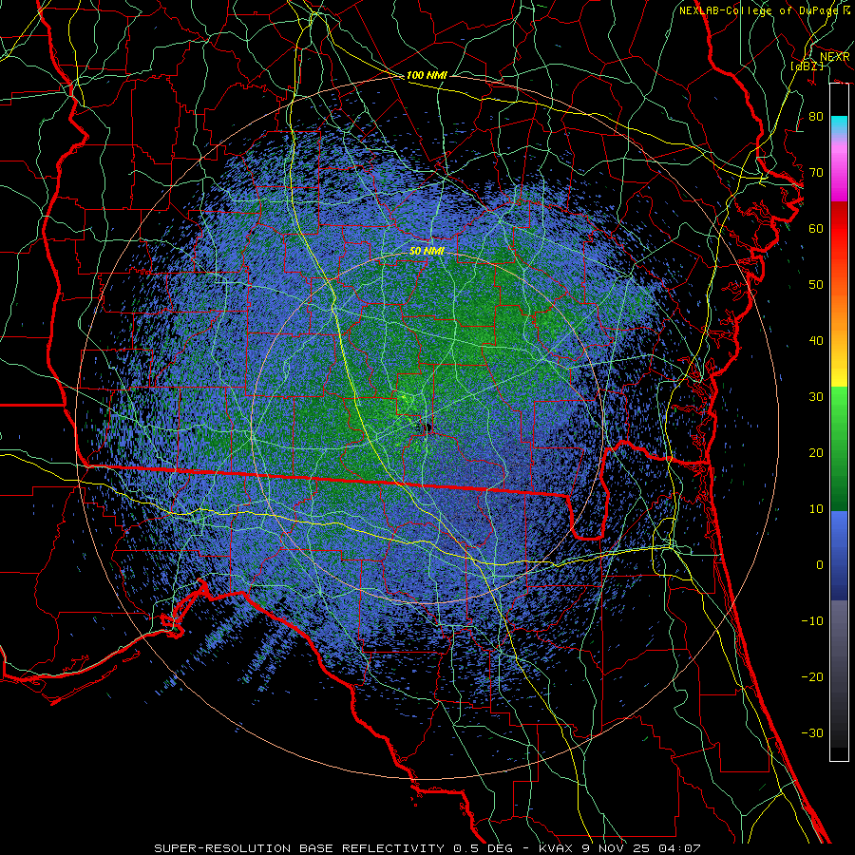Click the NEXR label above the color scale
855x855 pixels.
835,57
